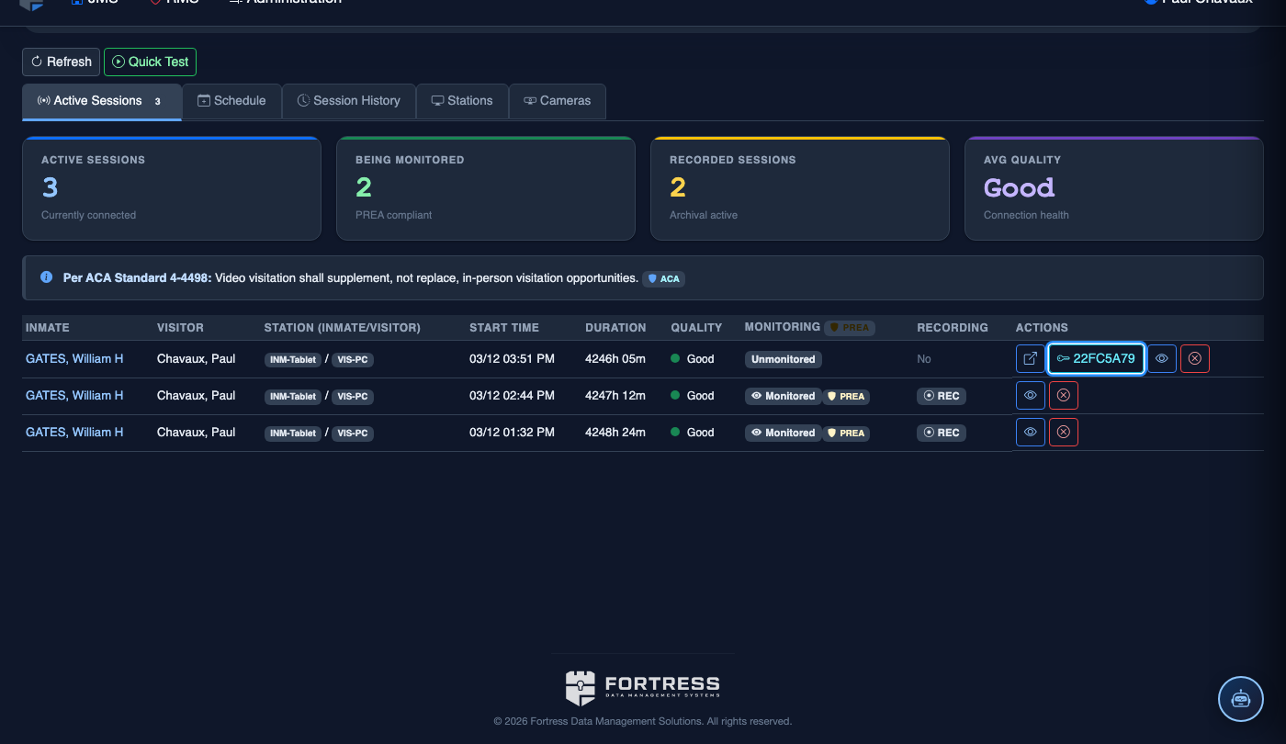The width and height of the screenshot is (1286, 744).
Task: Open the Schedule tab
Action: [x=231, y=101]
